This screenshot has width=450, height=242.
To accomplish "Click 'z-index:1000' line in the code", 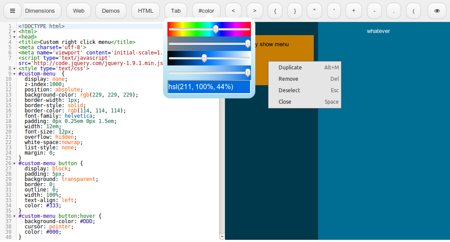I will [44, 84].
